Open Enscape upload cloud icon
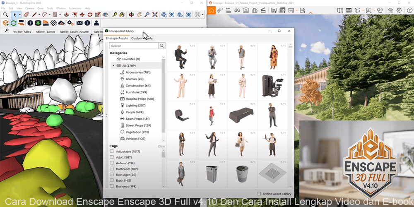Viewport: 414px width, 207px height. click(x=61, y=23)
